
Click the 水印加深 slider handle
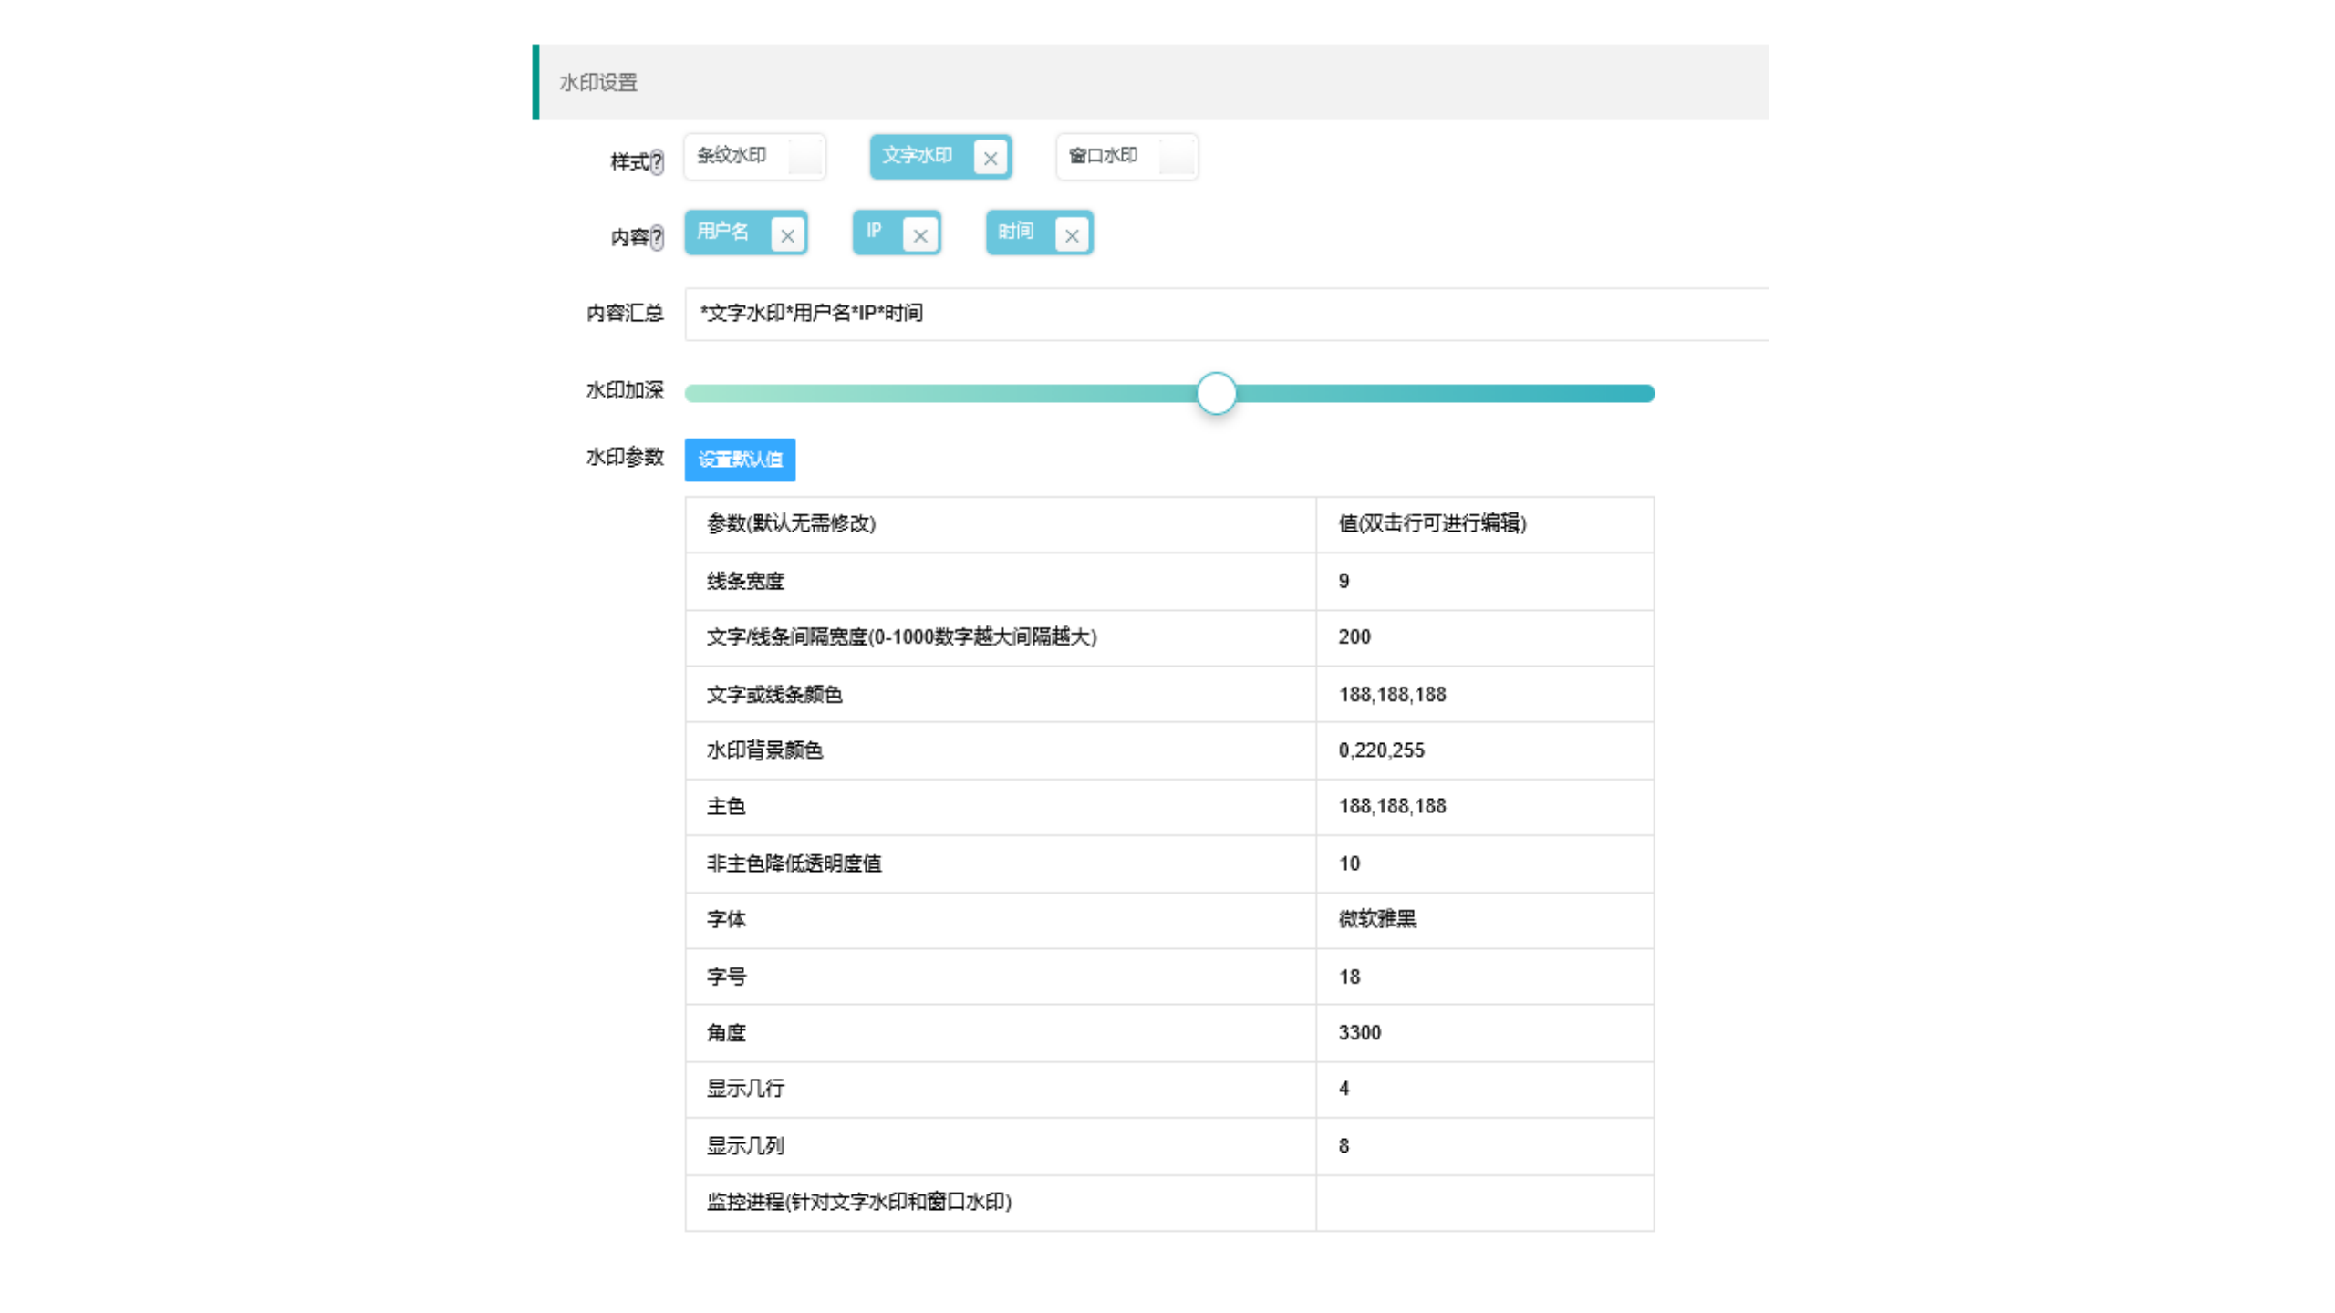1216,393
